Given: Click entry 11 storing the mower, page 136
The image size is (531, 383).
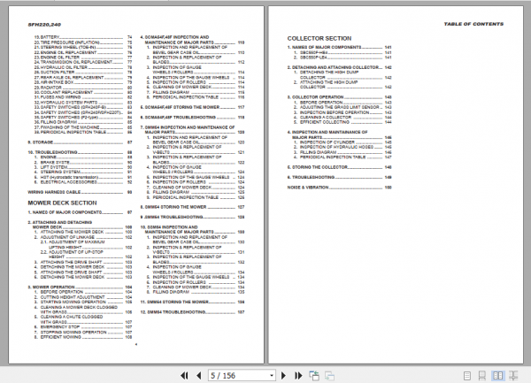Looking at the screenshot, I should tap(192, 303).
